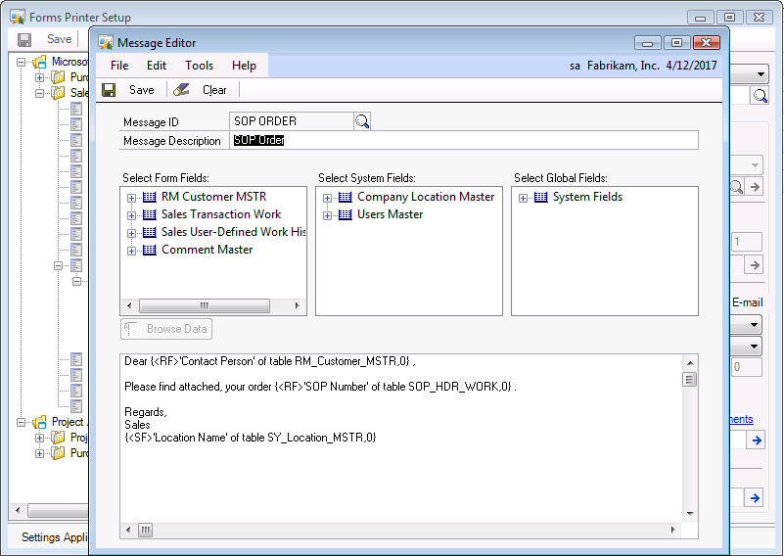Expand the RM Customer MSTR node

131,198
